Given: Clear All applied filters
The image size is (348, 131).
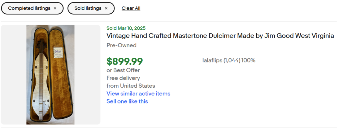Looking at the screenshot, I should (131, 8).
